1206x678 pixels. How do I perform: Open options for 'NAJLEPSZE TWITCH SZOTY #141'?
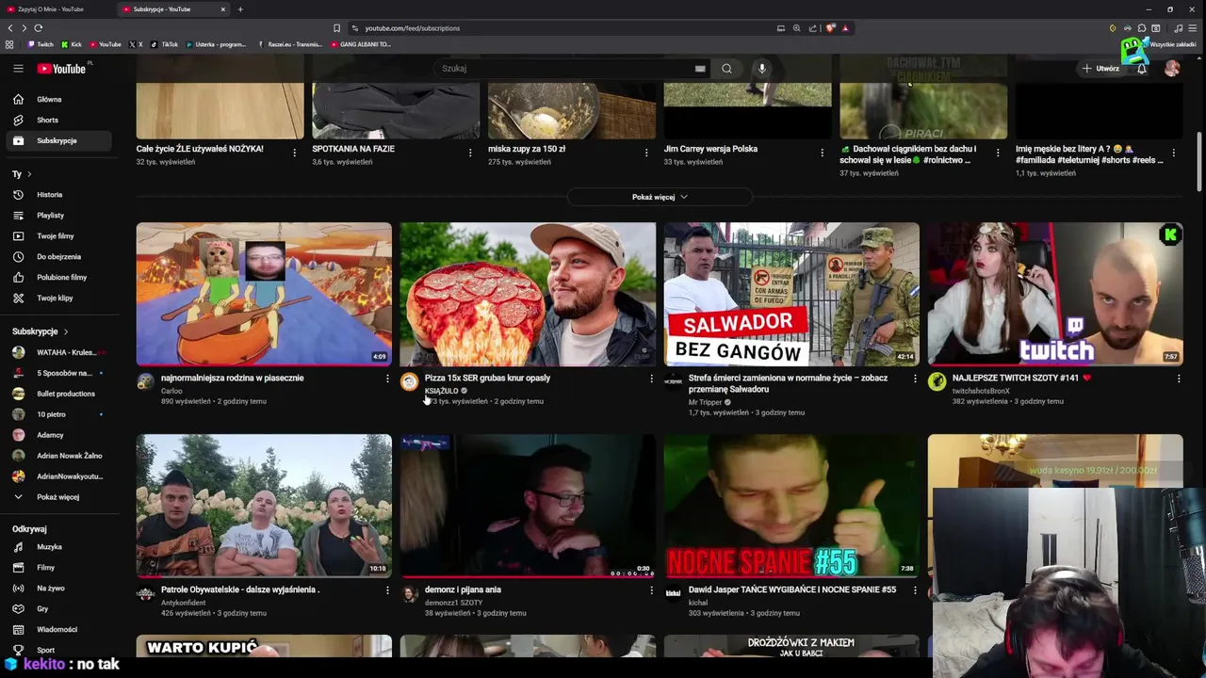[1179, 379]
